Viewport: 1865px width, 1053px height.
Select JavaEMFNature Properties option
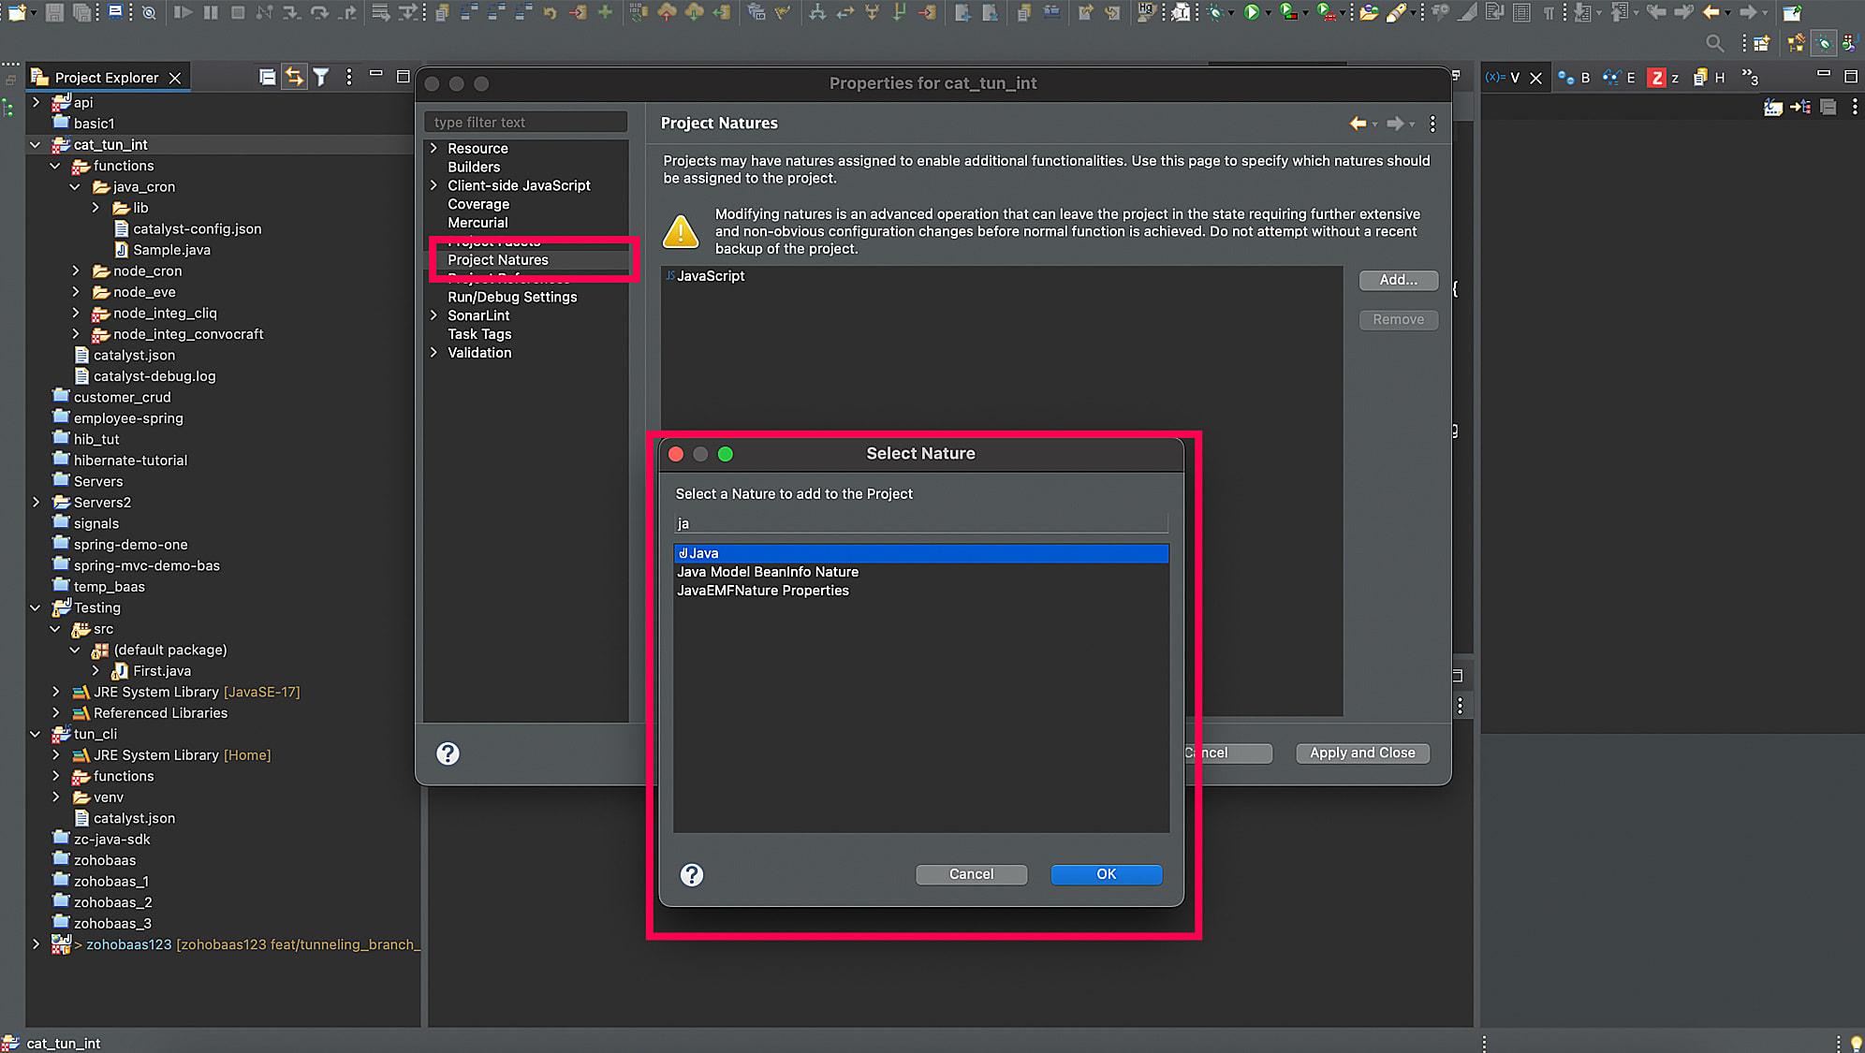[763, 590]
